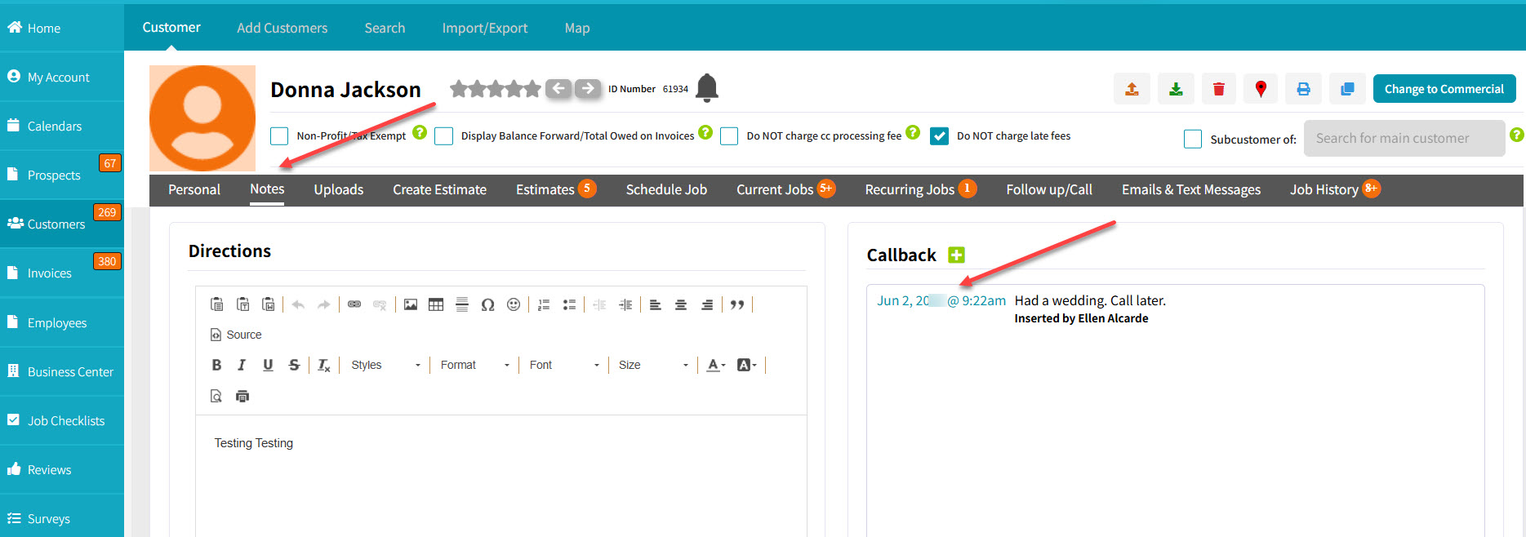Toggle Underline formatting
1526x537 pixels.
pyautogui.click(x=268, y=365)
